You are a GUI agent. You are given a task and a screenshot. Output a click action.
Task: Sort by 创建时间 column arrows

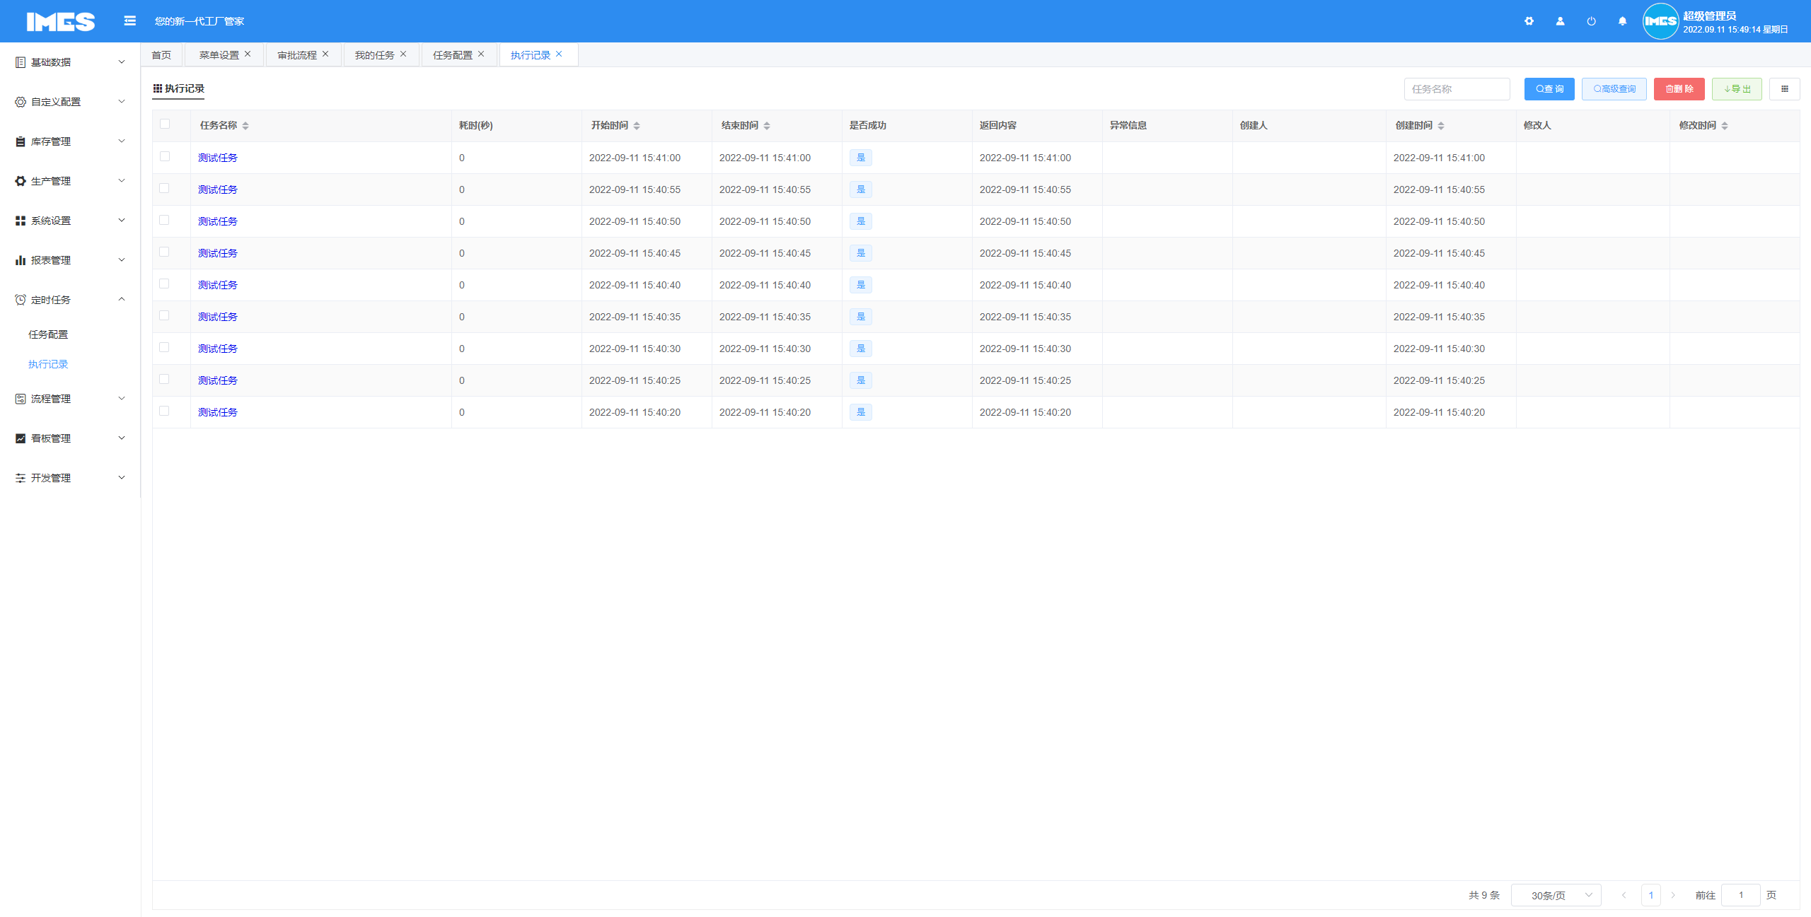(1441, 126)
